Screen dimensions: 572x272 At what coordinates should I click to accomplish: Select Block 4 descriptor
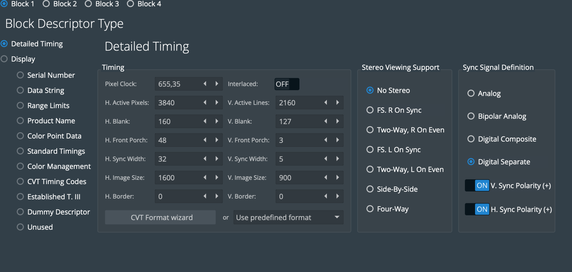[130, 4]
